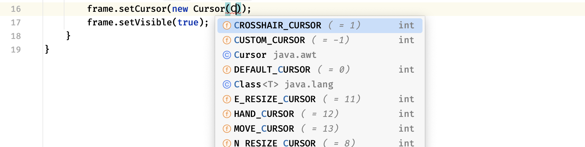Viewport: 585px width, 147px height.
Task: Select E_RESIZE_CURSOR from the completion popup
Action: point(320,99)
